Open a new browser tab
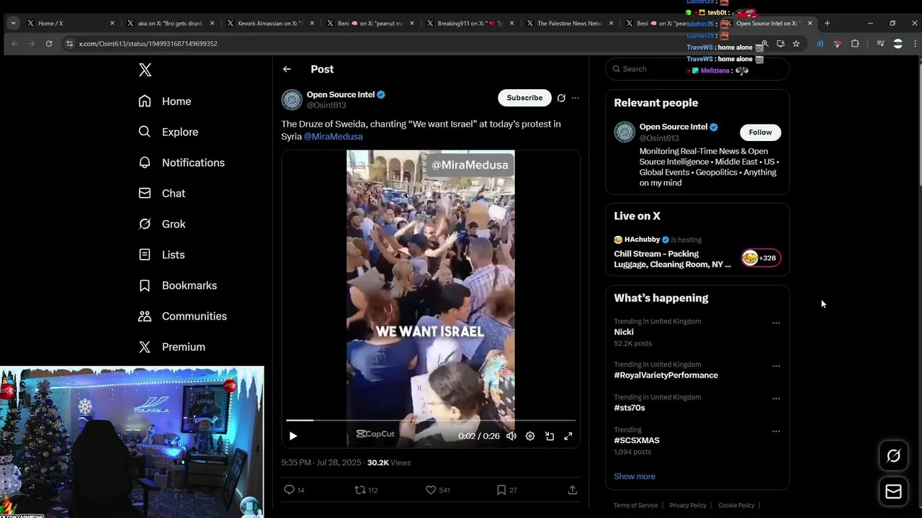This screenshot has height=518, width=922. pyautogui.click(x=827, y=23)
